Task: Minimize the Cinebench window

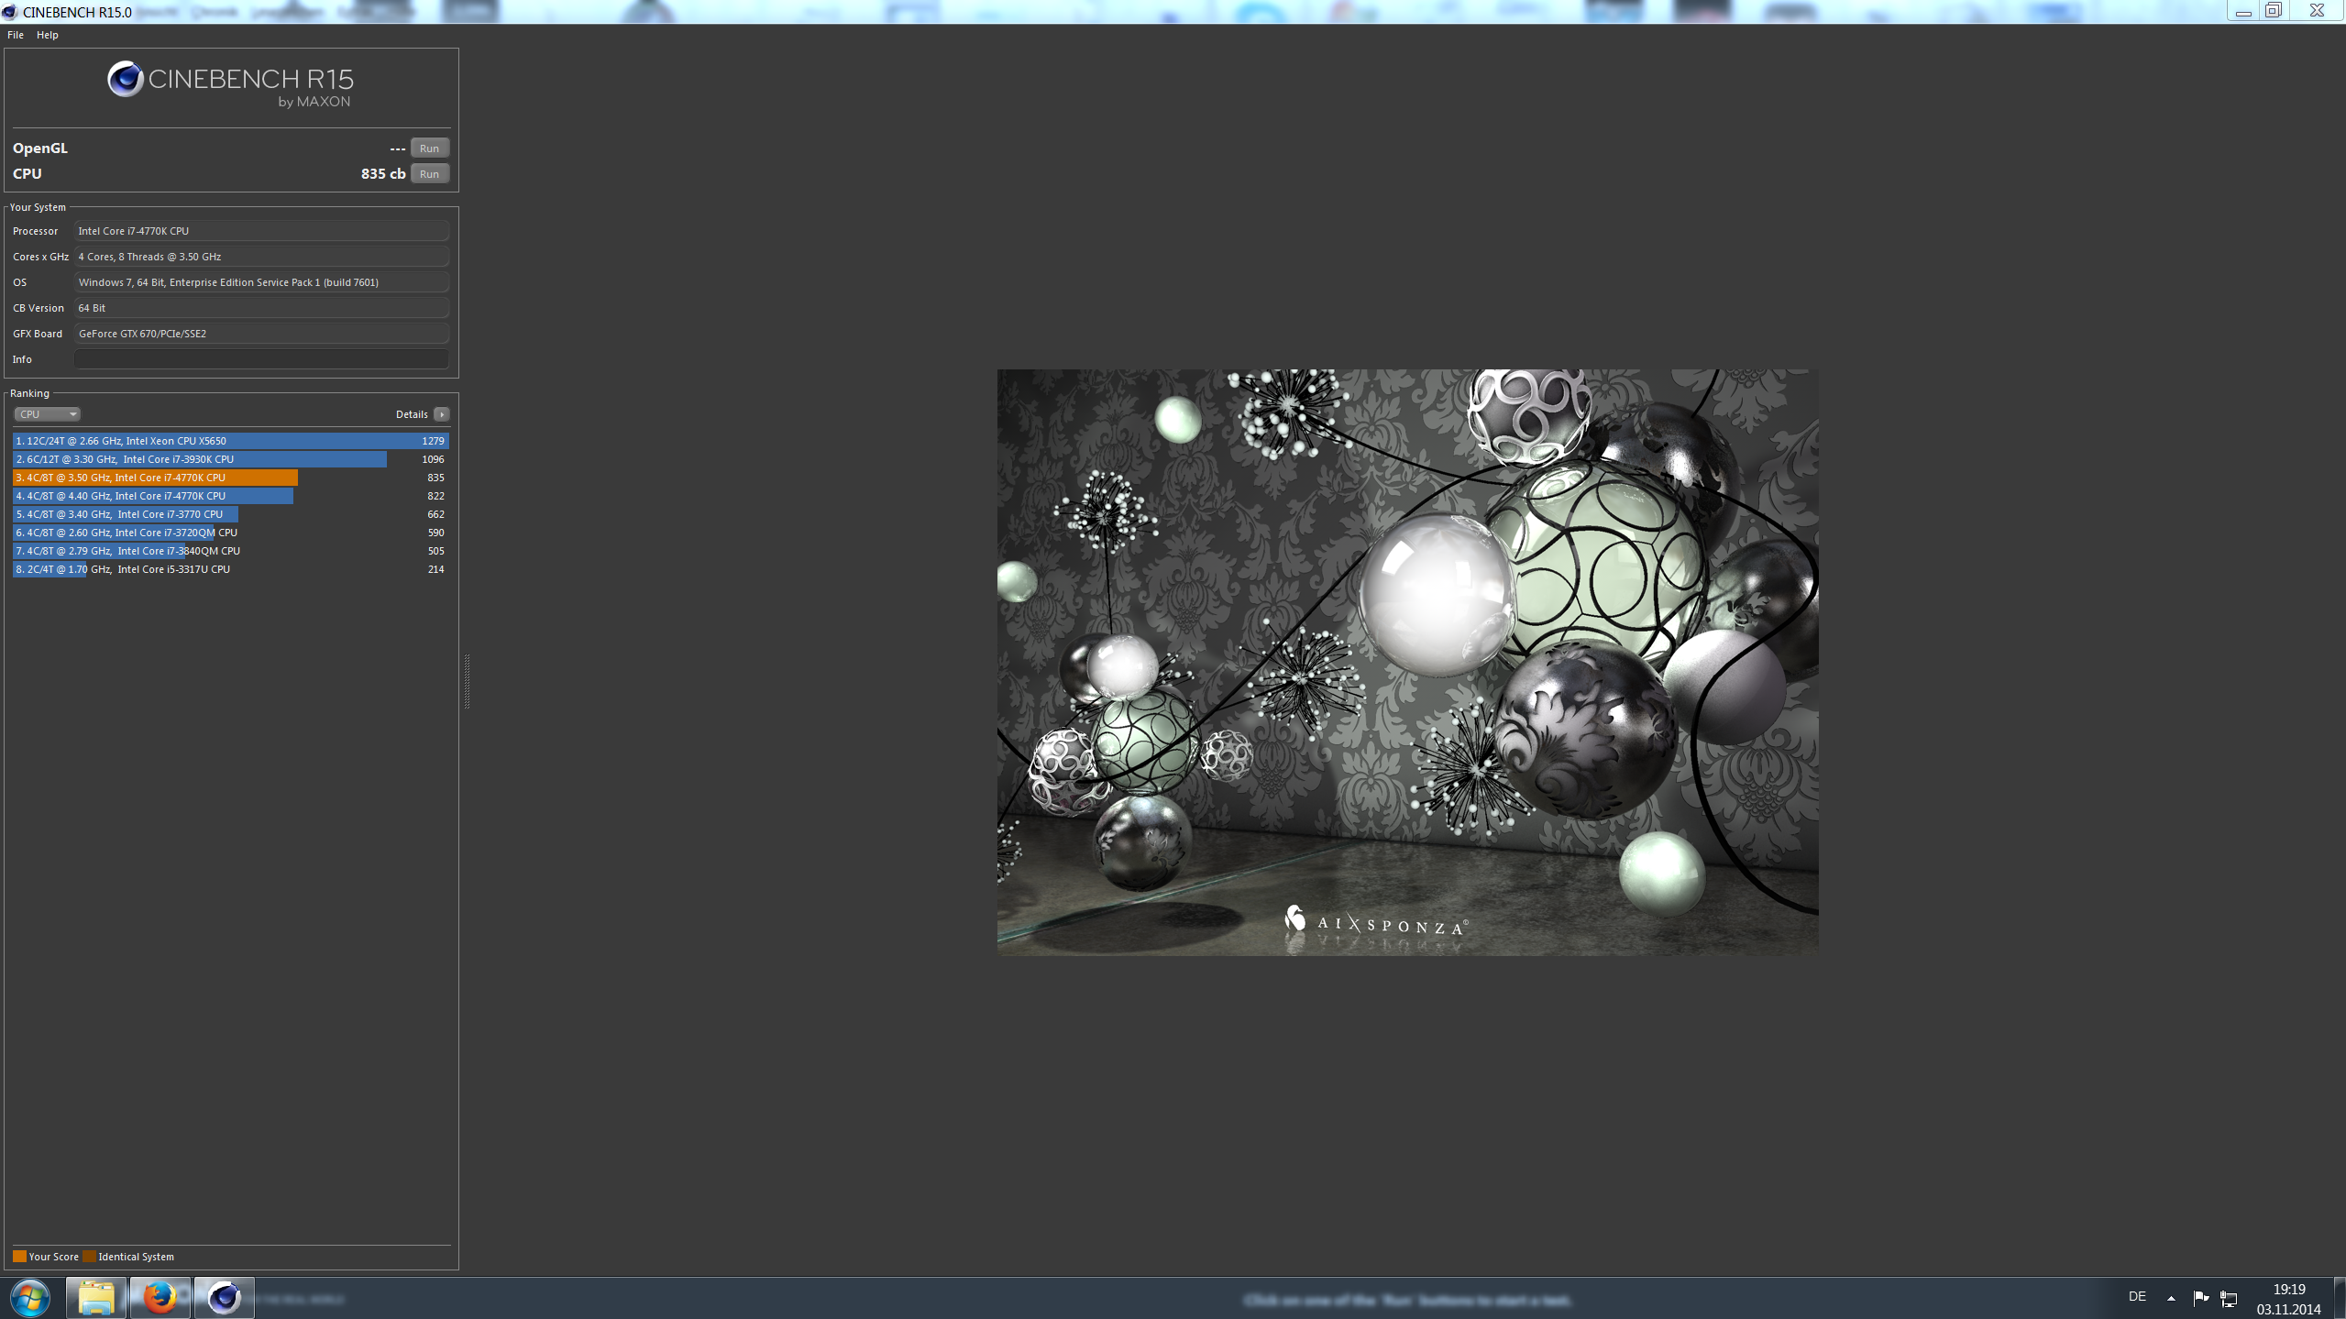Action: point(2243,11)
